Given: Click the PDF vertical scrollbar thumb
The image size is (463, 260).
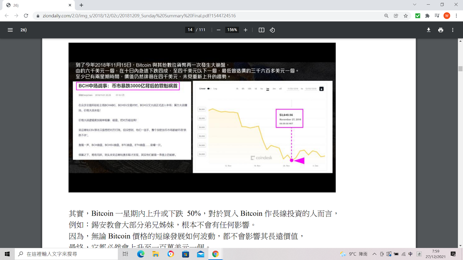Looking at the screenshot, I should coord(460,69).
